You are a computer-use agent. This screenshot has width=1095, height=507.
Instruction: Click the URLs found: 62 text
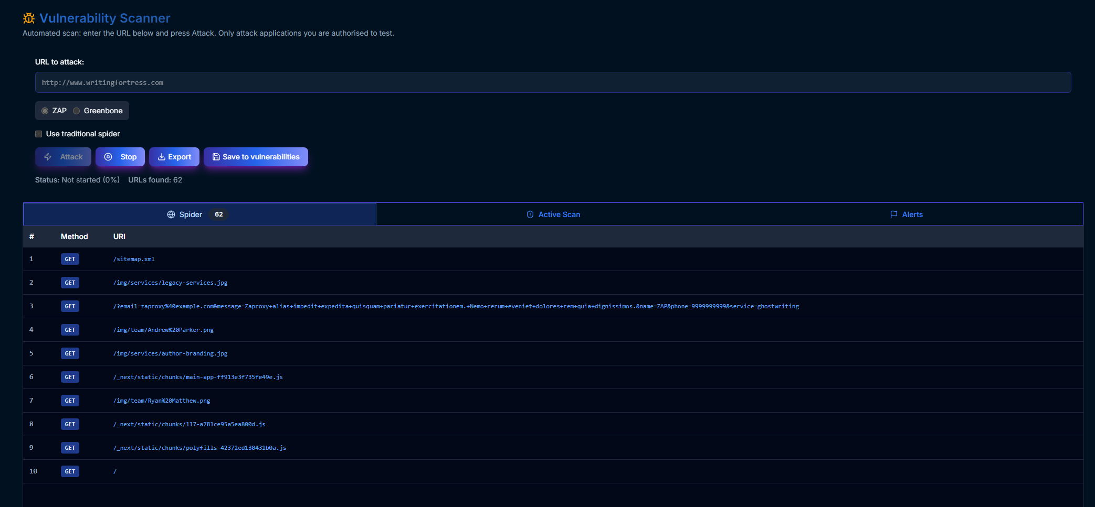pyautogui.click(x=155, y=180)
